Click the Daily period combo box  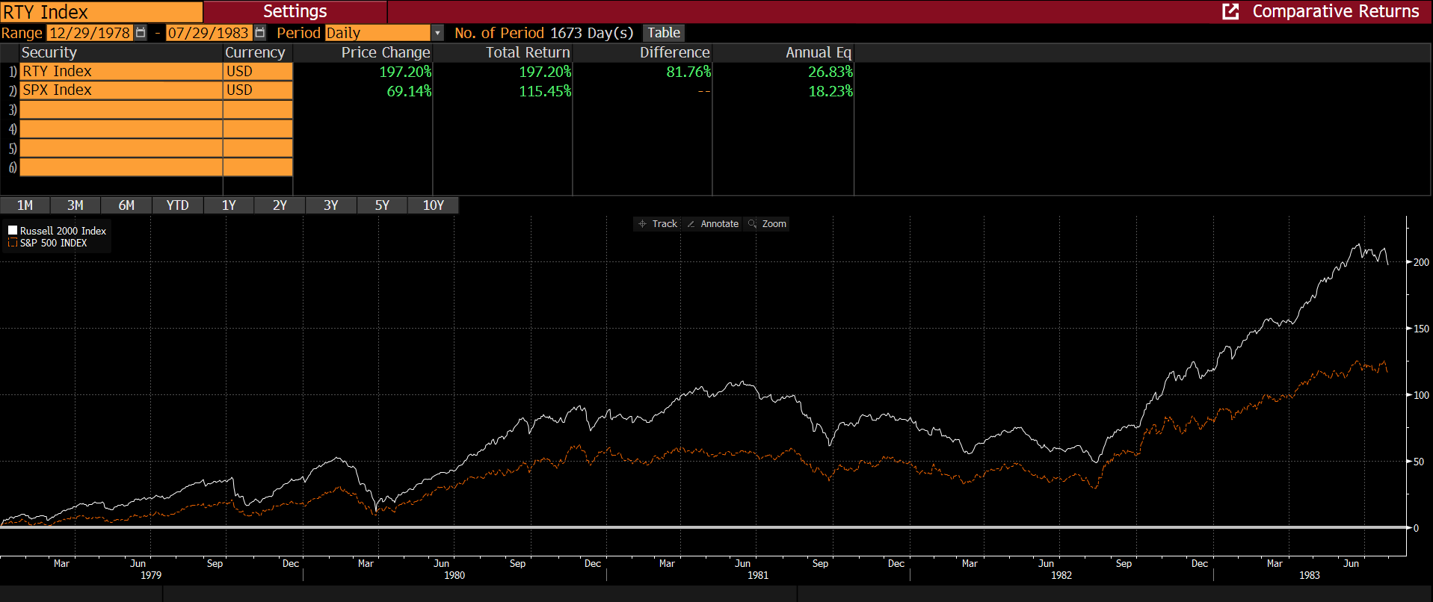point(377,33)
